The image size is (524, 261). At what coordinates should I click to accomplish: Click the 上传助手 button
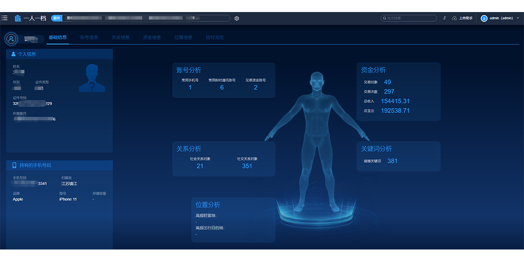[465, 18]
